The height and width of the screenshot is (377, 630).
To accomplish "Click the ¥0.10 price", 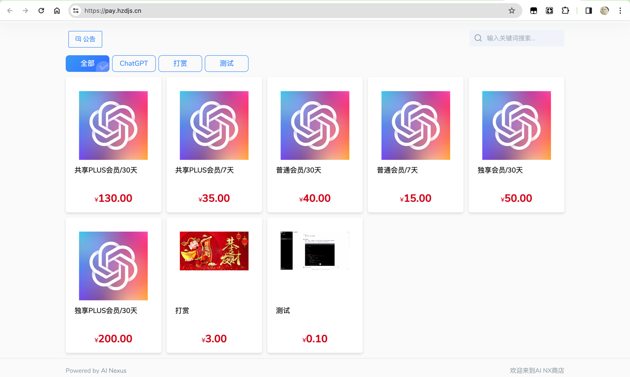I will (315, 339).
